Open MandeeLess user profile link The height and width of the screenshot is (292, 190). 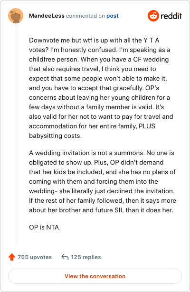coord(47,16)
